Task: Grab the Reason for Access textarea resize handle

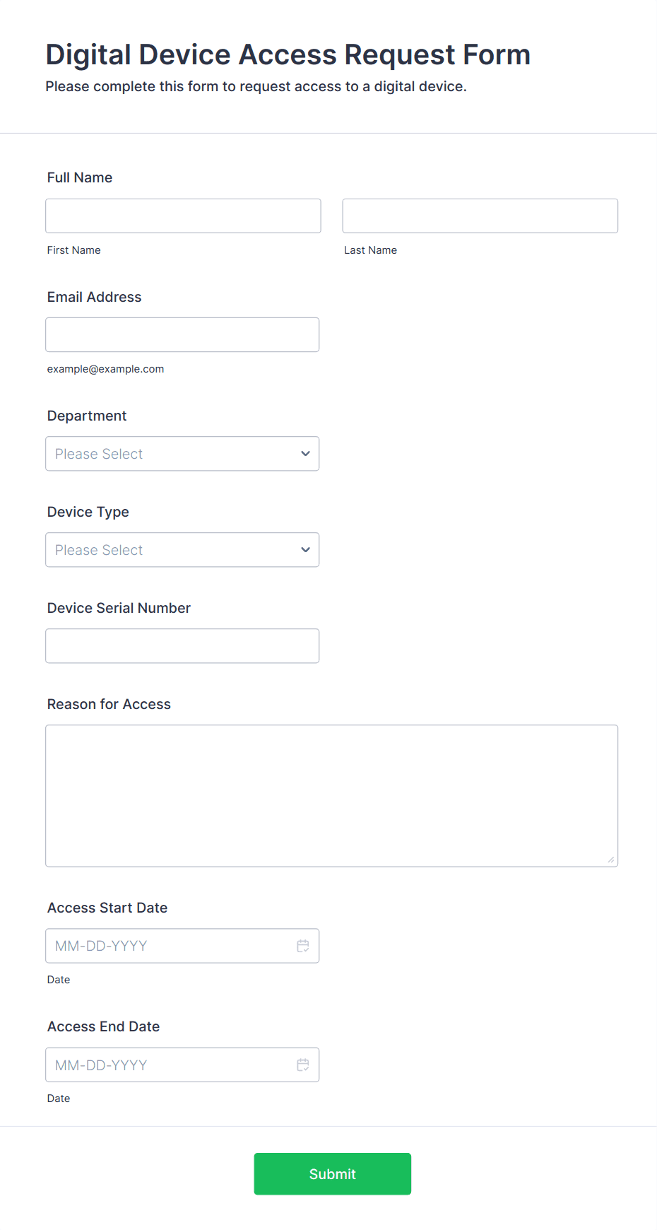Action: (611, 860)
